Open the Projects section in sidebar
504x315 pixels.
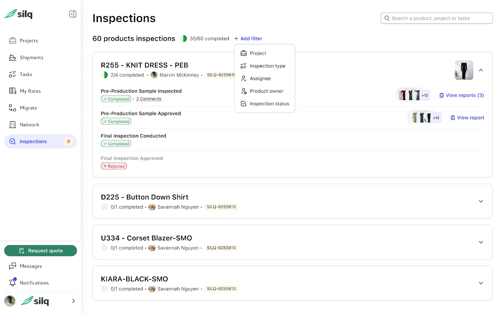pos(29,41)
